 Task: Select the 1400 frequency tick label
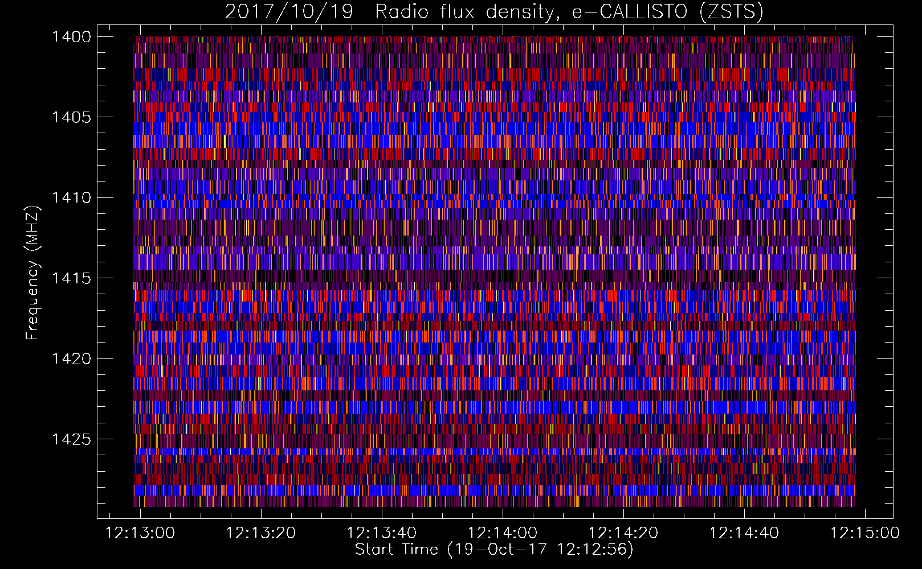click(71, 37)
